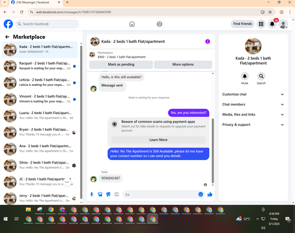Choose a sticker icon
The image size is (295, 233).
tap(109, 194)
